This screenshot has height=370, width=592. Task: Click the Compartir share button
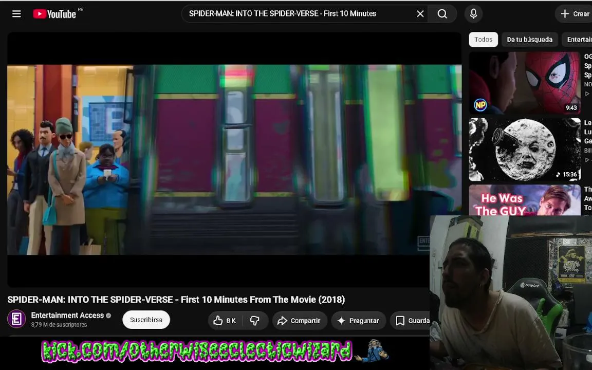300,321
